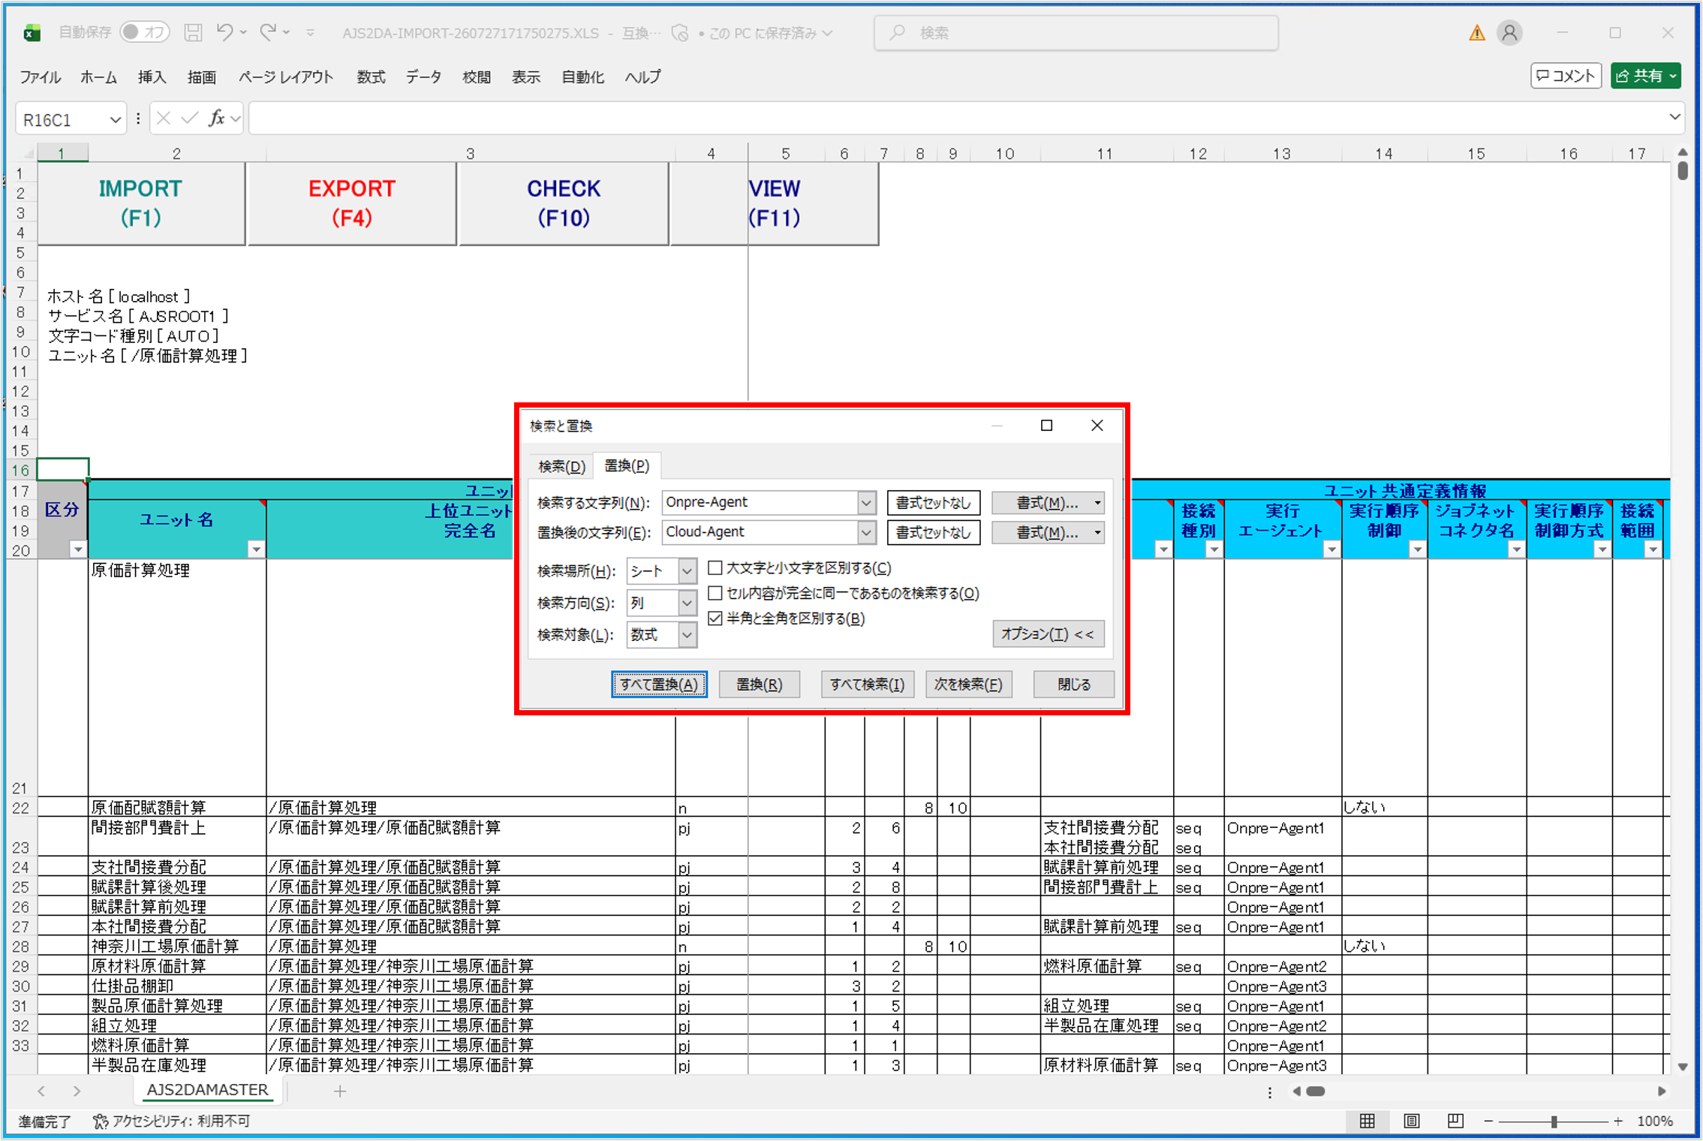Add a new sheet with plus icon
The width and height of the screenshot is (1703, 1141).
click(340, 1091)
